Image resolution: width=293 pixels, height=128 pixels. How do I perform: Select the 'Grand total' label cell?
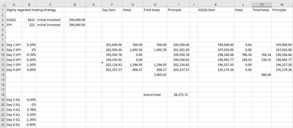coord(155,95)
